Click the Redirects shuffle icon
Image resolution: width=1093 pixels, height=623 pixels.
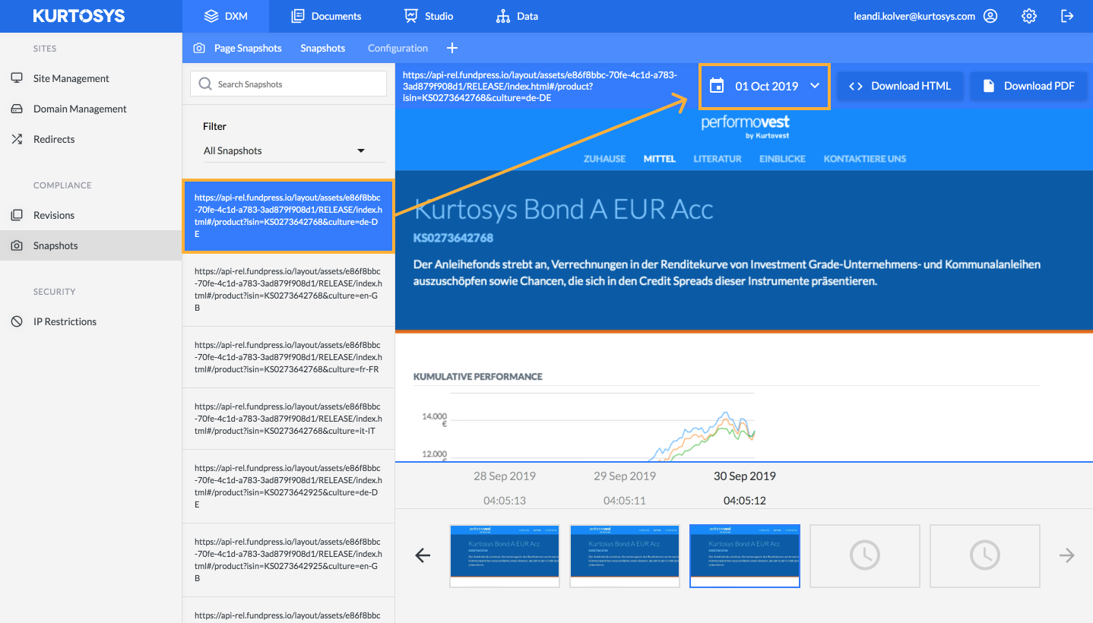tap(17, 139)
